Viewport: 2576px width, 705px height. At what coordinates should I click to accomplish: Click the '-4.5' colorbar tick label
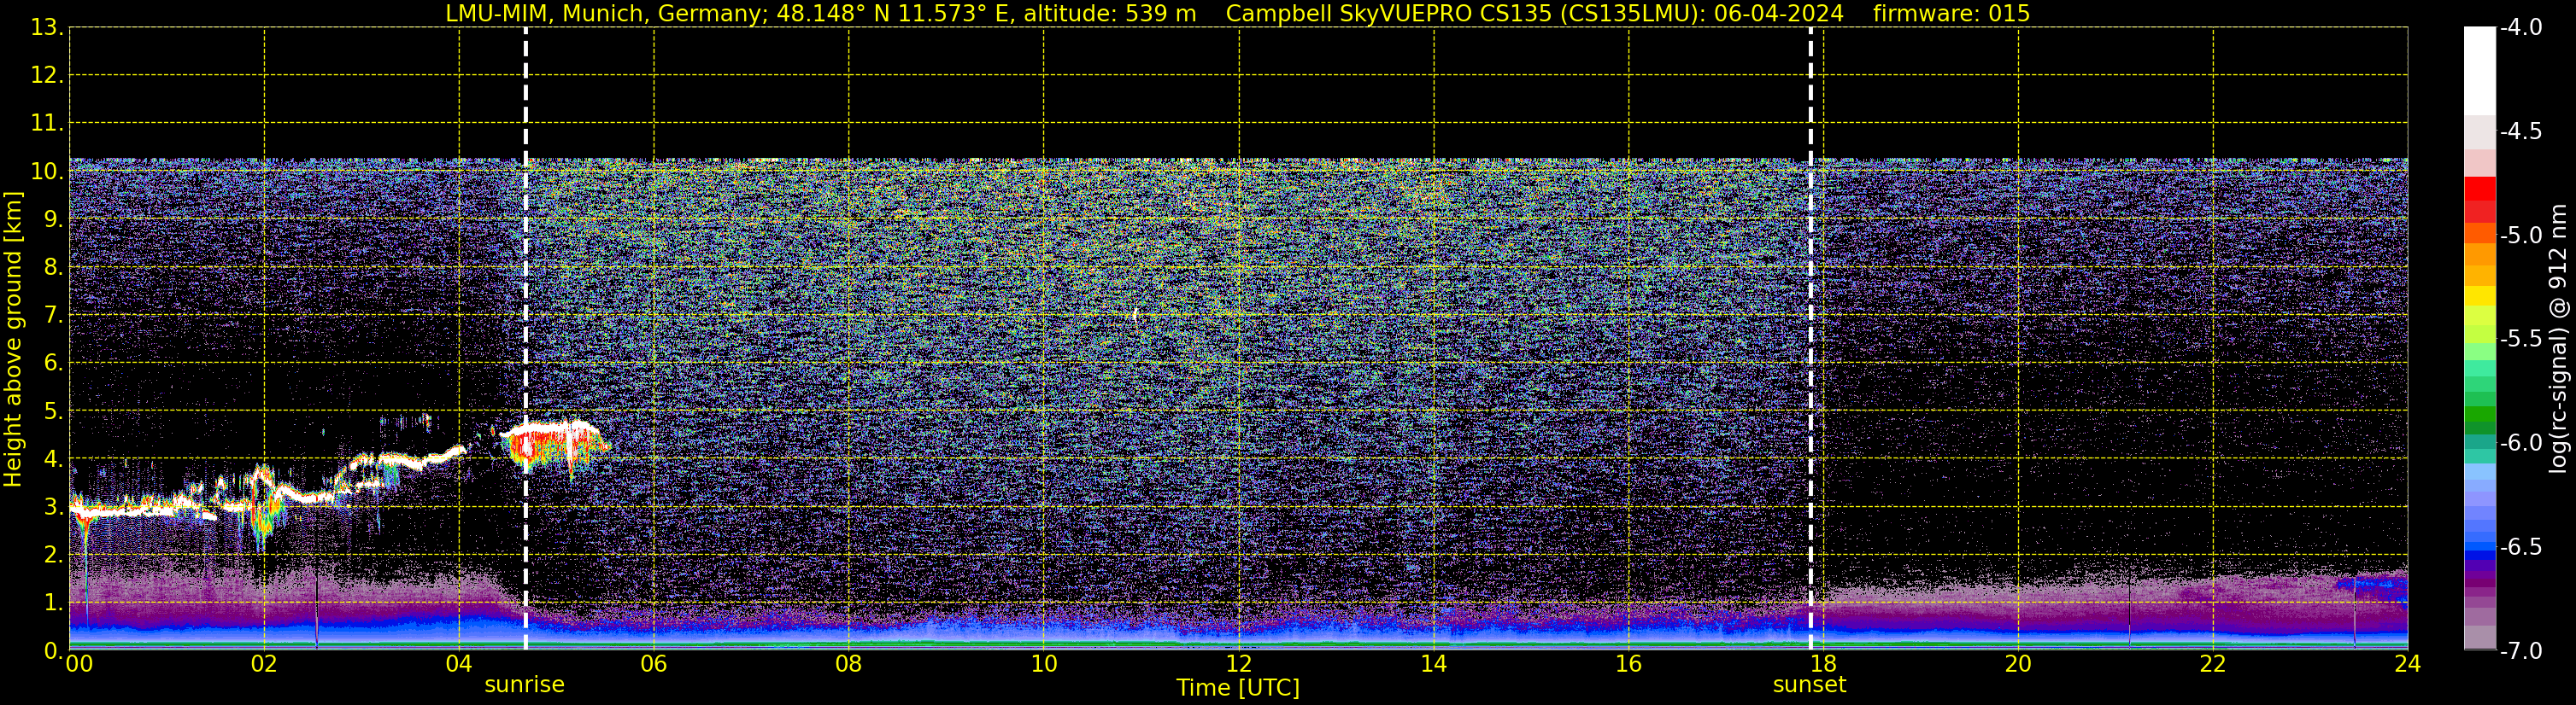point(2521,131)
